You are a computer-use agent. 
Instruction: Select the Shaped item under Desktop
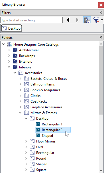pyautogui.click(x=47, y=136)
